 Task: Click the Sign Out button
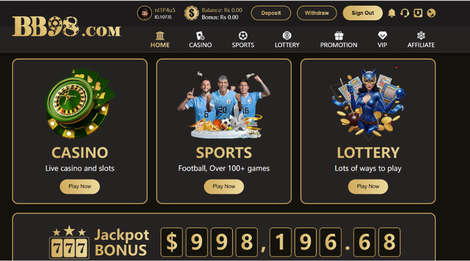click(363, 13)
